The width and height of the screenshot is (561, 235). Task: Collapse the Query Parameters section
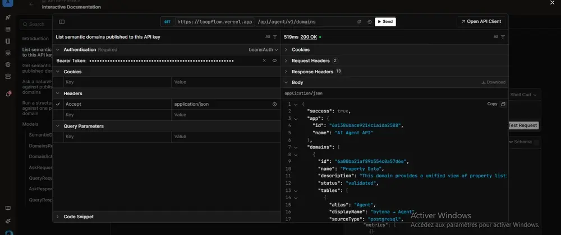pyautogui.click(x=58, y=126)
